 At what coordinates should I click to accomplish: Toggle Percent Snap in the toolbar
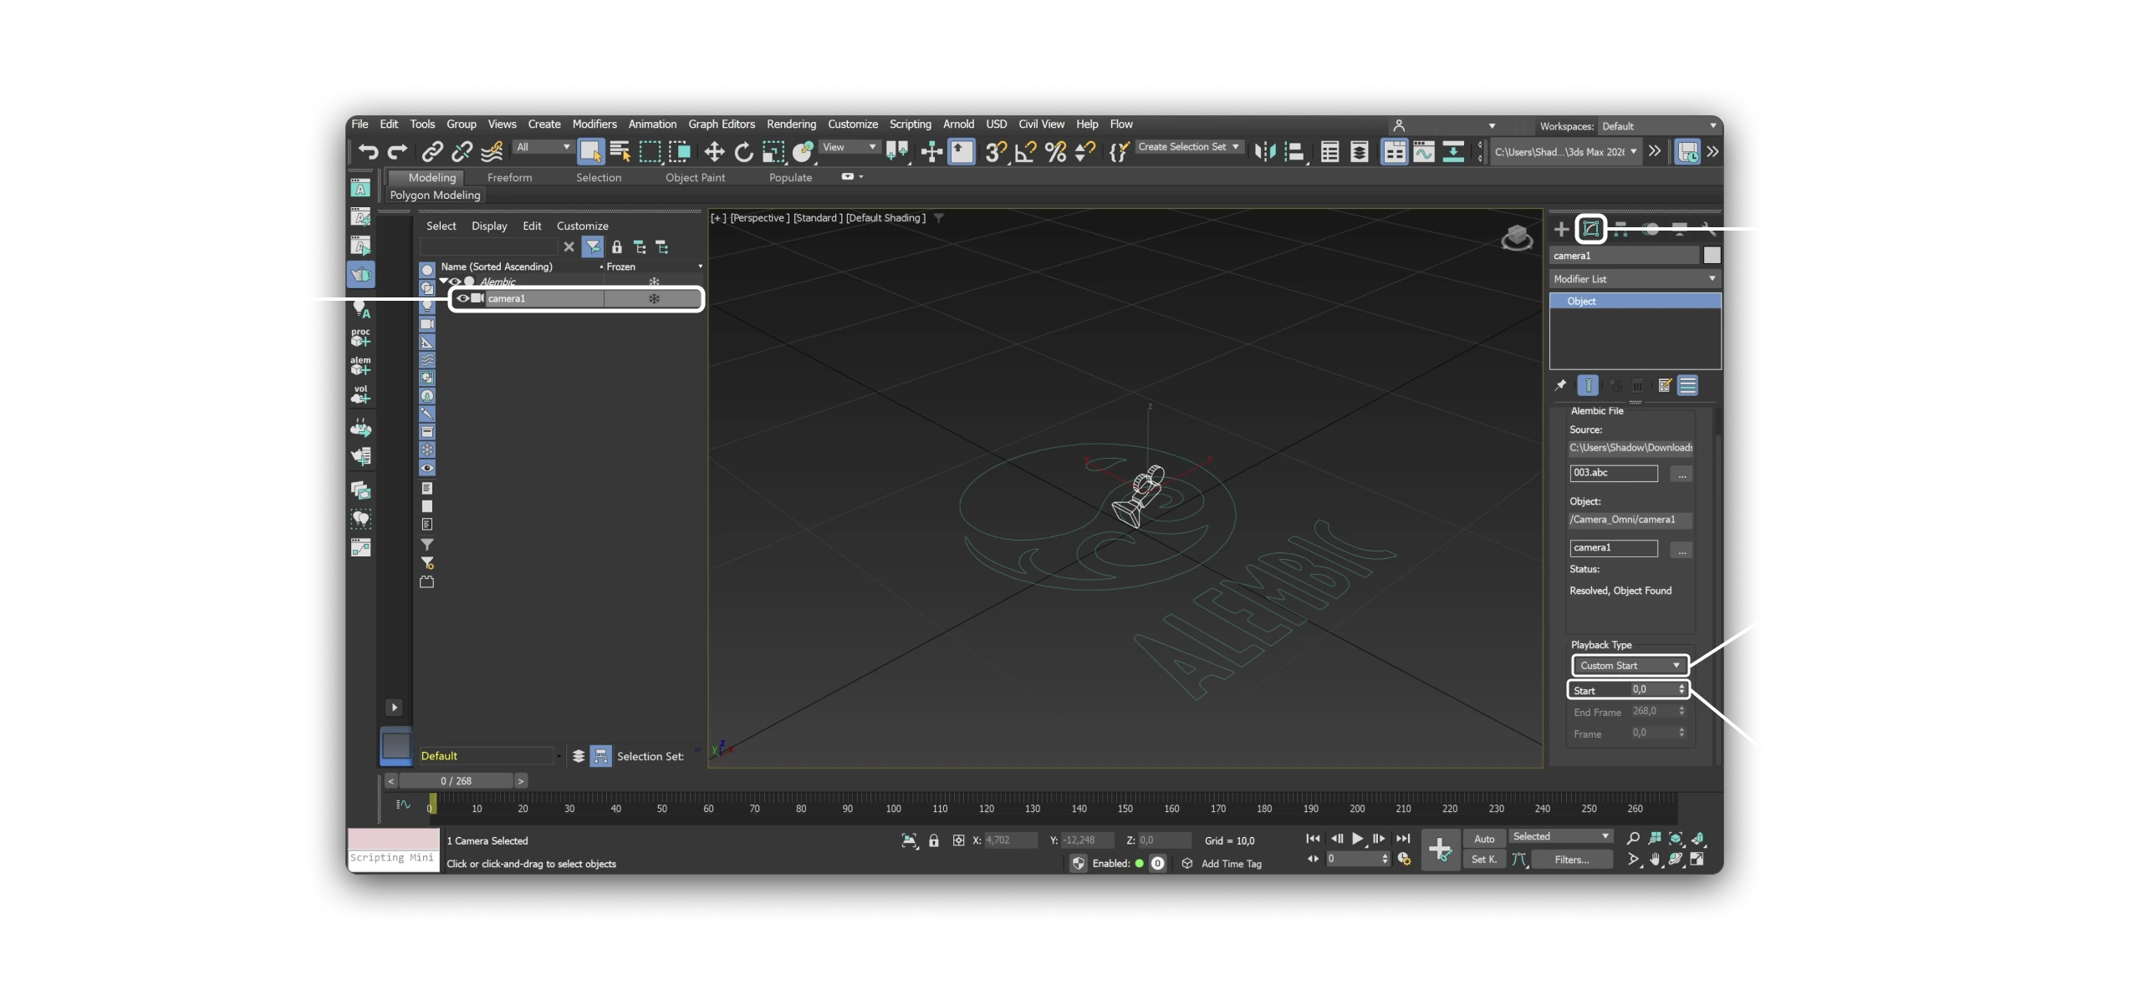(x=1055, y=151)
